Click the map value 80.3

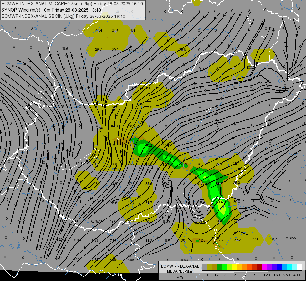pos(79,164)
